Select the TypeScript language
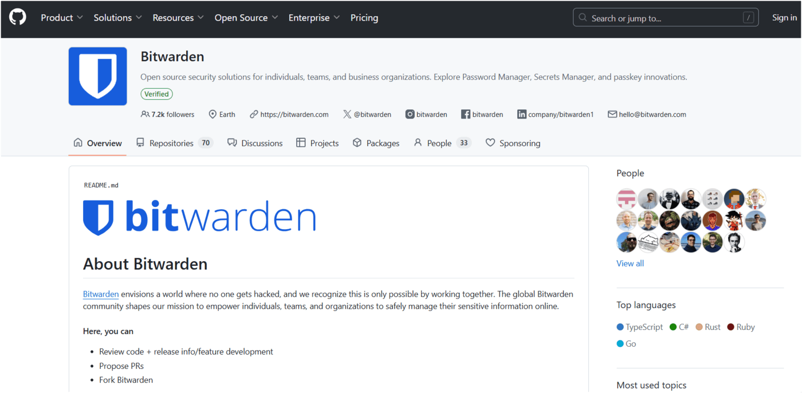The image size is (802, 393). [x=639, y=327]
